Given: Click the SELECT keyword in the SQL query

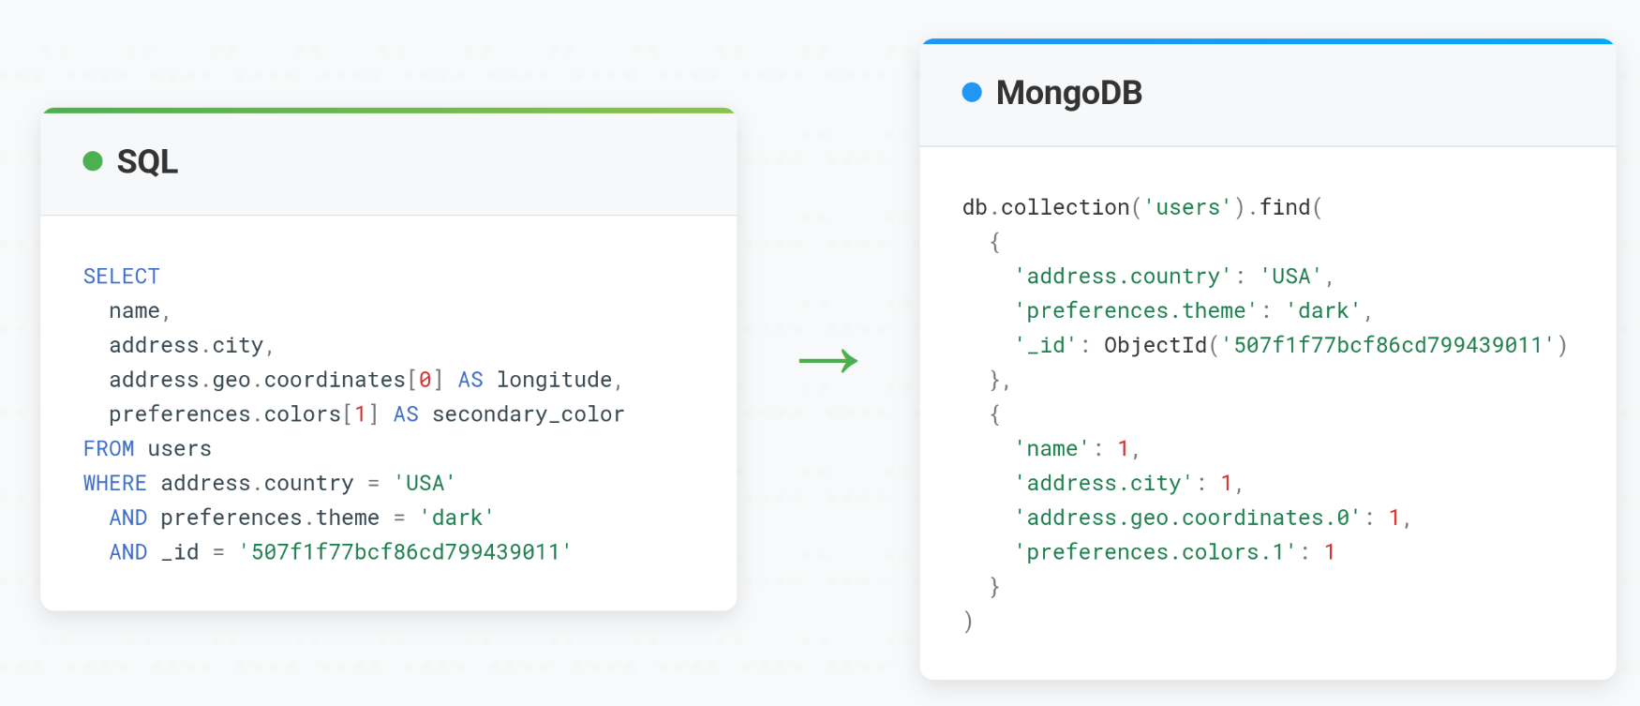Looking at the screenshot, I should [x=122, y=277].
